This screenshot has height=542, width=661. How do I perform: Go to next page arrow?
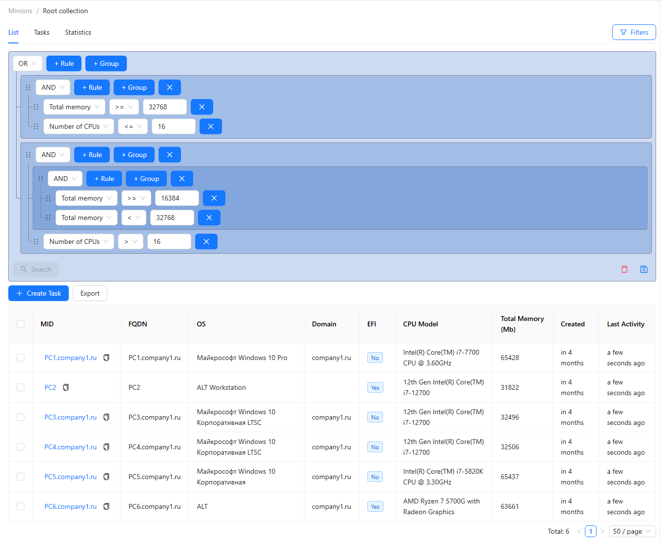coord(602,531)
